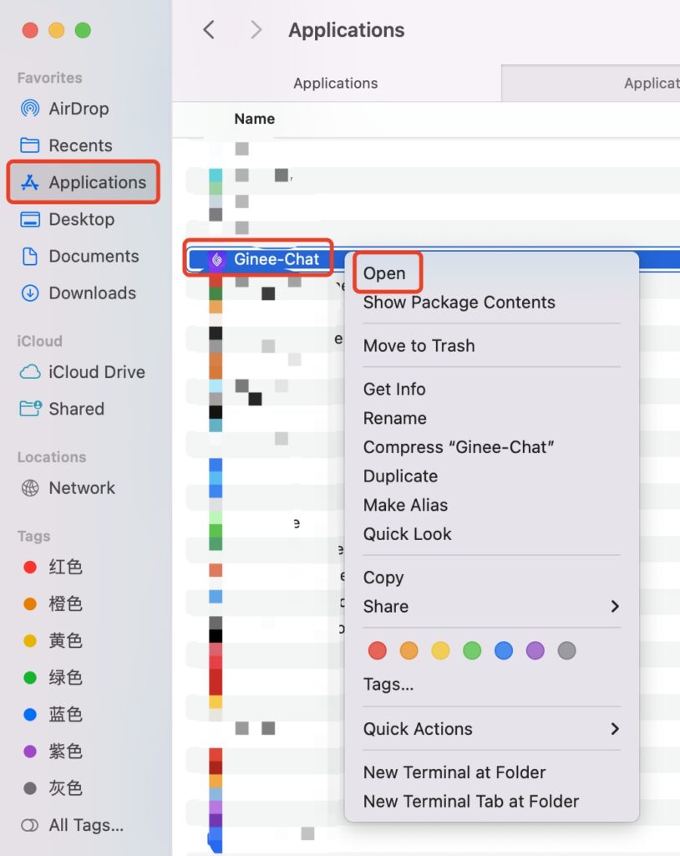Image resolution: width=680 pixels, height=856 pixels.
Task: Apply red tag swatch in context menu
Action: [377, 650]
